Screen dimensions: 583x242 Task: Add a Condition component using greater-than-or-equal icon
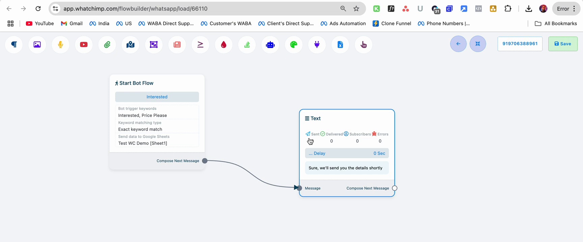[x=200, y=45]
